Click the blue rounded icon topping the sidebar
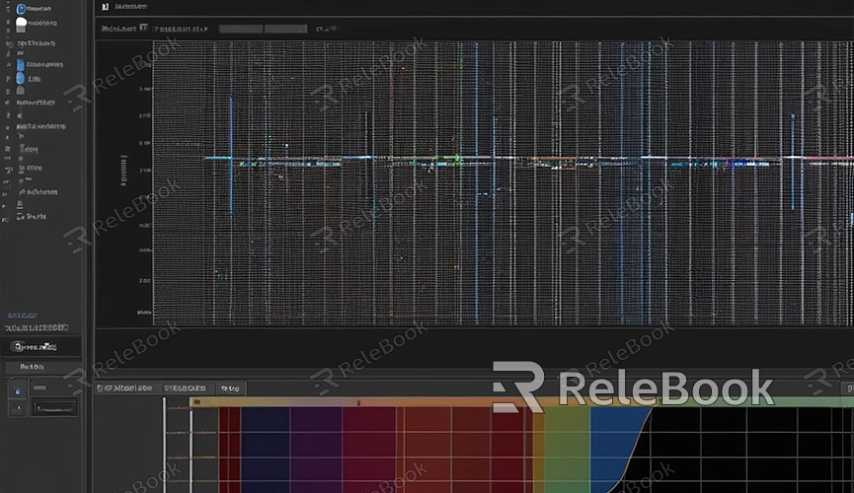Image resolution: width=854 pixels, height=493 pixels. point(22,9)
